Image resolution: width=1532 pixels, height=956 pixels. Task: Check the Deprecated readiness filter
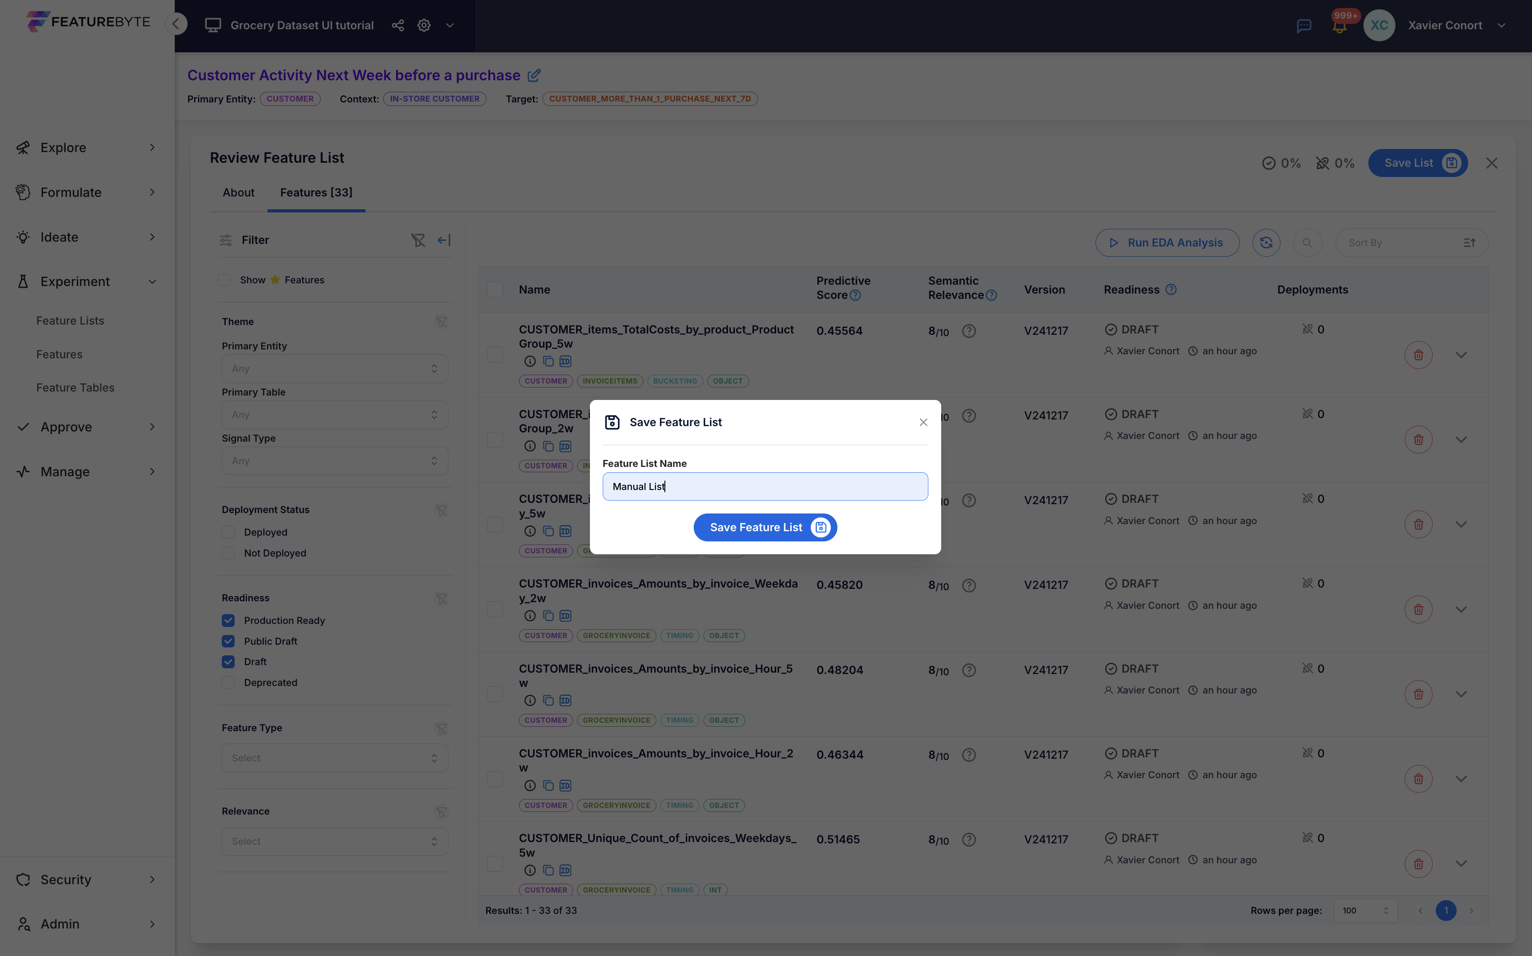point(228,683)
